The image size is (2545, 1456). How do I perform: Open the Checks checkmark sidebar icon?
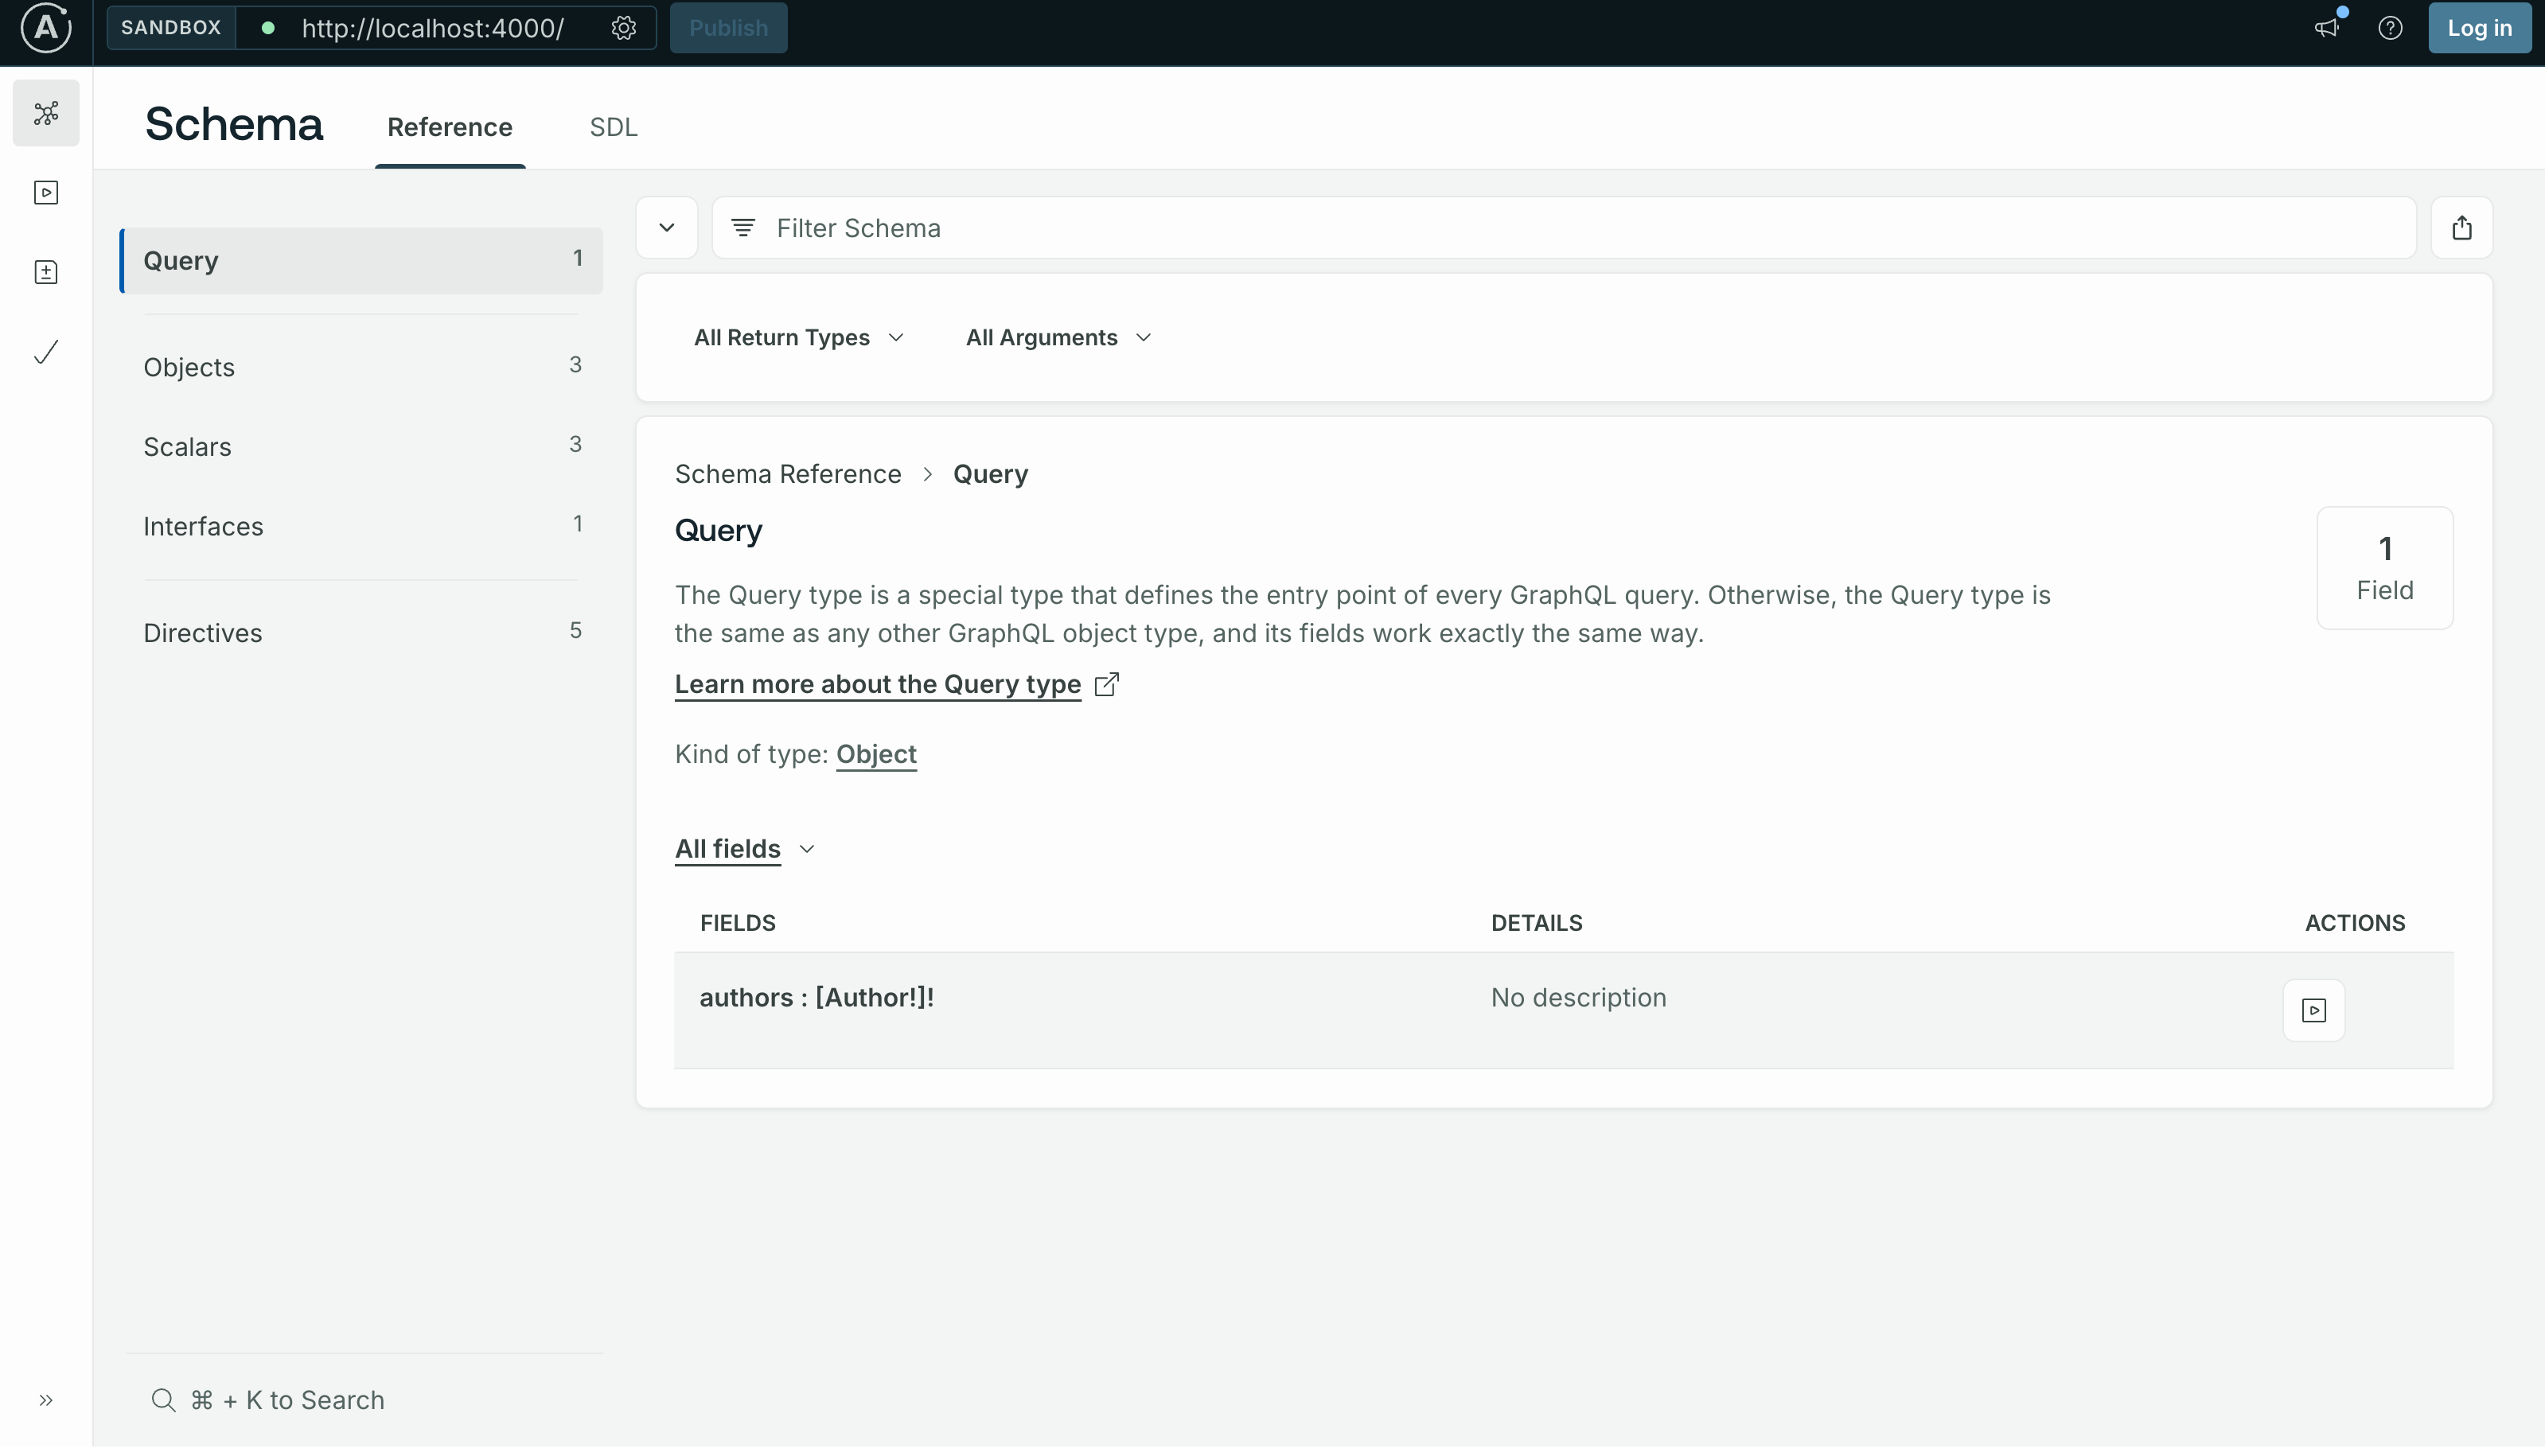pos(46,352)
